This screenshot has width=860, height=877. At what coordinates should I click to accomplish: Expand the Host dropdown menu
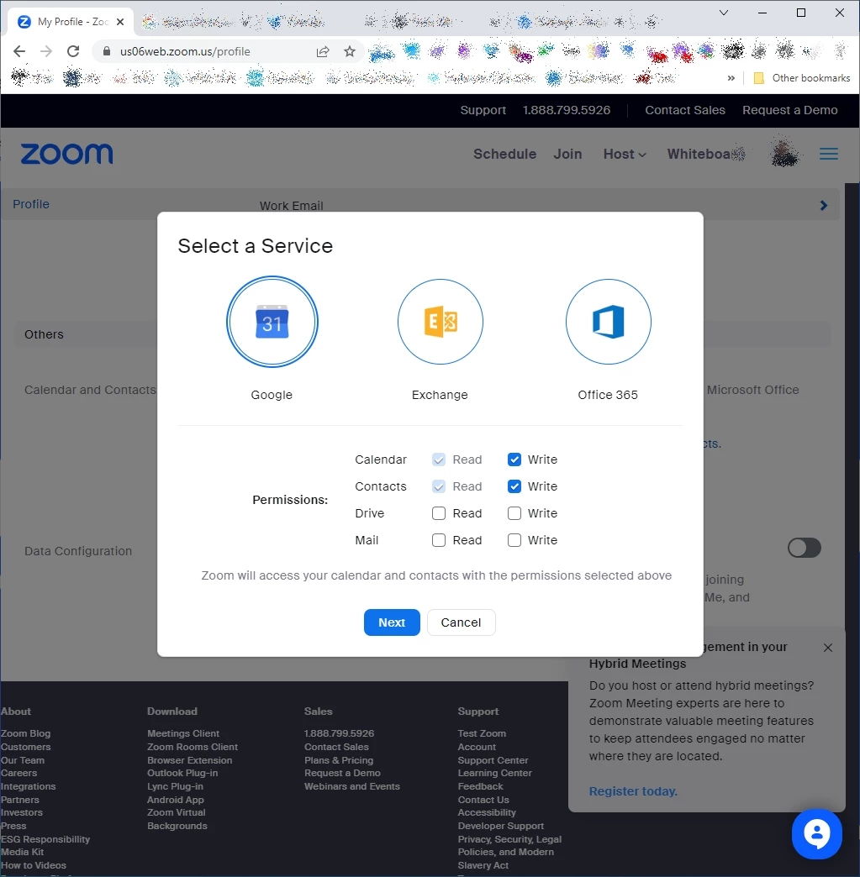pyautogui.click(x=625, y=154)
